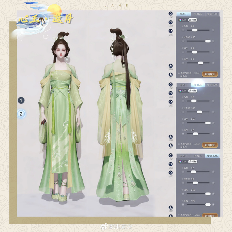Decrease 饱和度 145 with its minus icon
The image size is (232, 232).
183,112
